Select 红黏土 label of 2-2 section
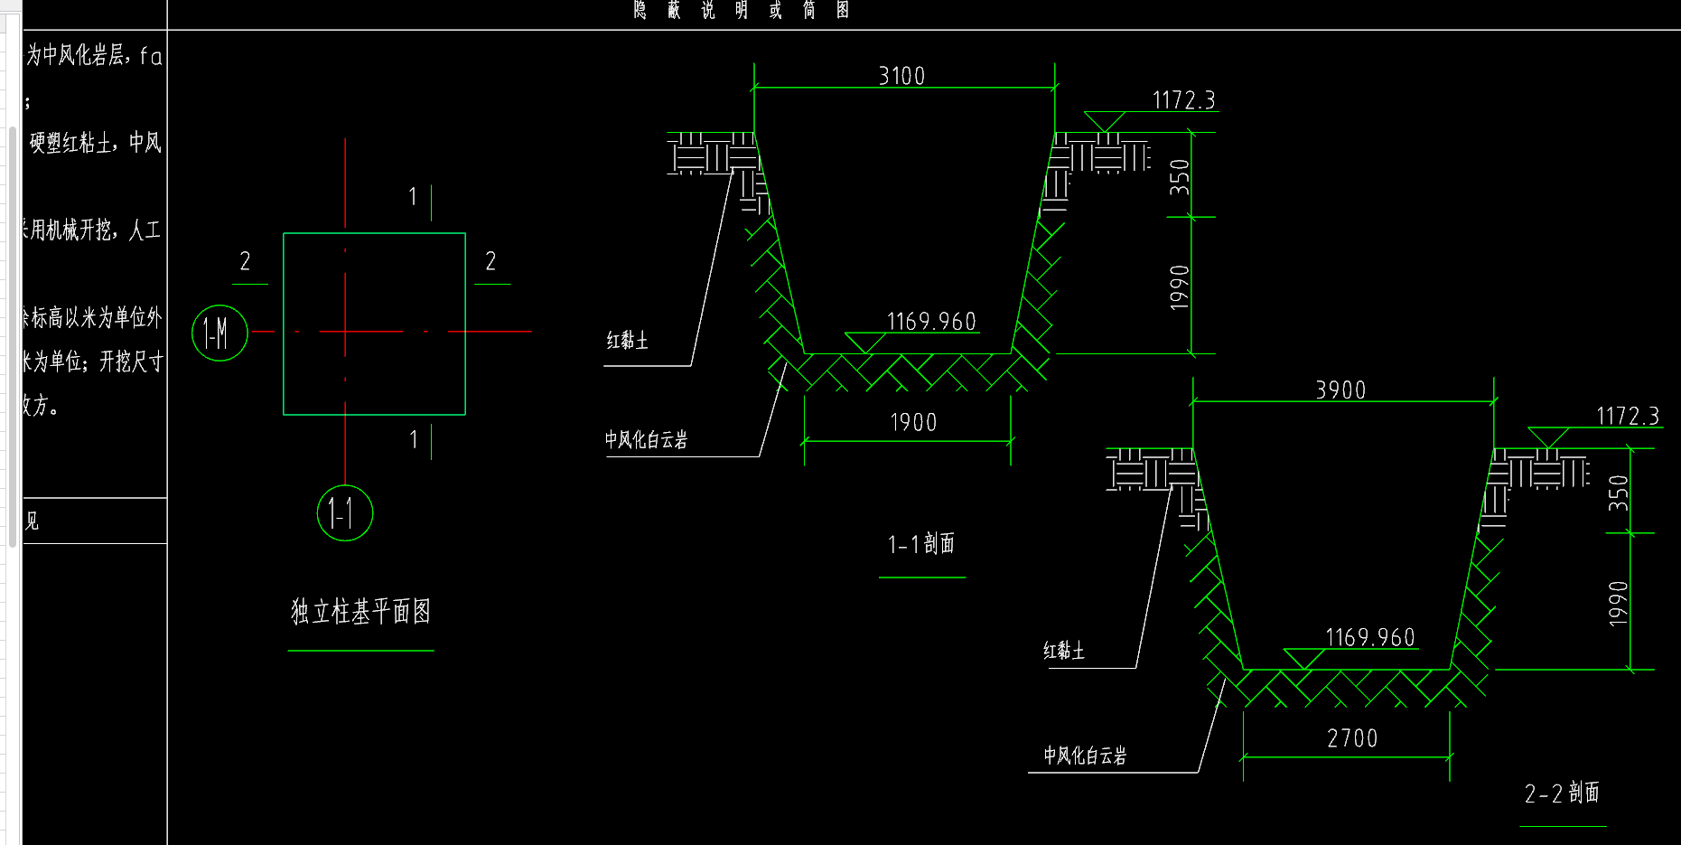This screenshot has height=845, width=1681. 1063,651
